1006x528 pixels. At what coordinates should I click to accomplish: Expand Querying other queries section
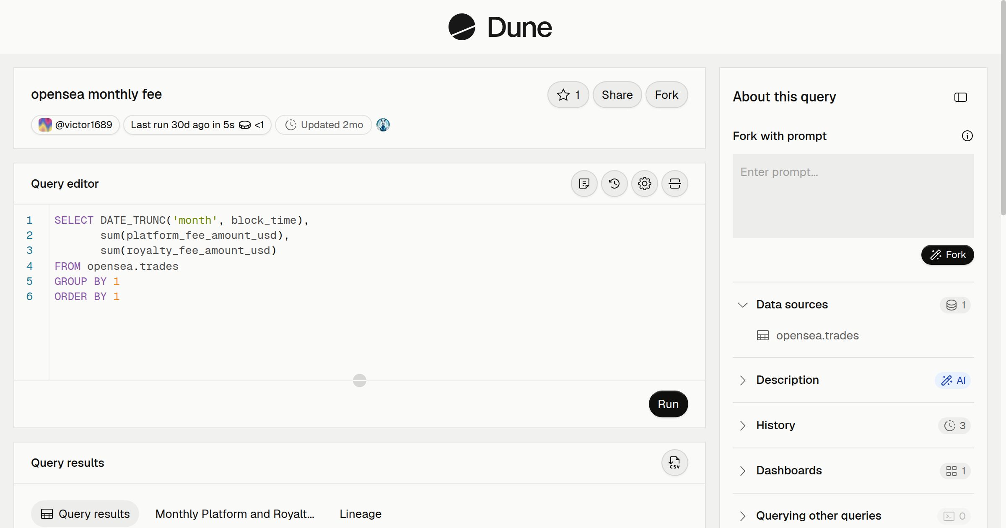(742, 516)
